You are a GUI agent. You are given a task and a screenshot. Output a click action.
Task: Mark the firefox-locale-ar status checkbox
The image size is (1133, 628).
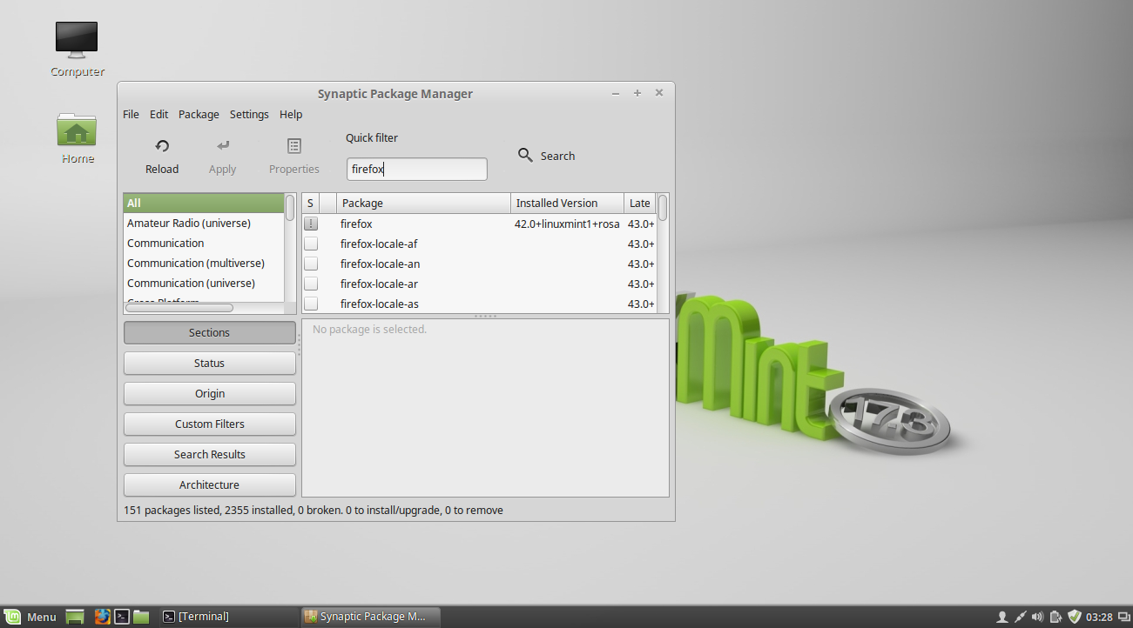(311, 284)
